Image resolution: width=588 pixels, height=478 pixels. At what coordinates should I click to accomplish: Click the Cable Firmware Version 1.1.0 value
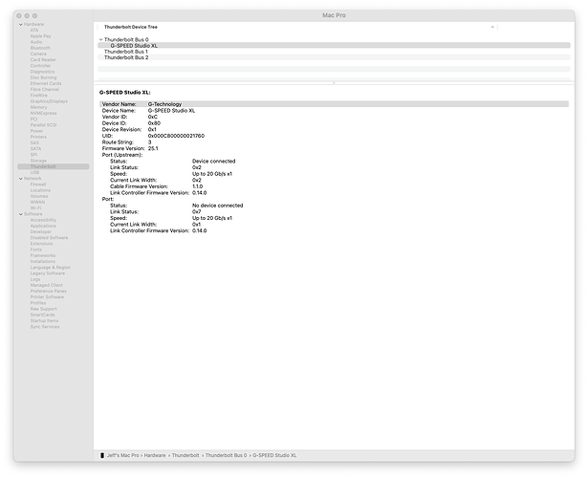click(197, 186)
